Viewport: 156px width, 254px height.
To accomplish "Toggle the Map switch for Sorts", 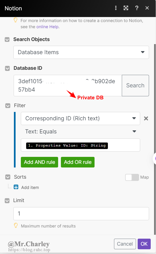I will click(x=132, y=177).
